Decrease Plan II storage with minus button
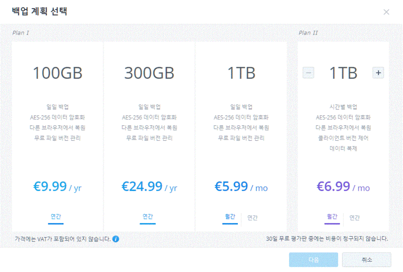The height and width of the screenshot is (272, 403). pyautogui.click(x=308, y=73)
